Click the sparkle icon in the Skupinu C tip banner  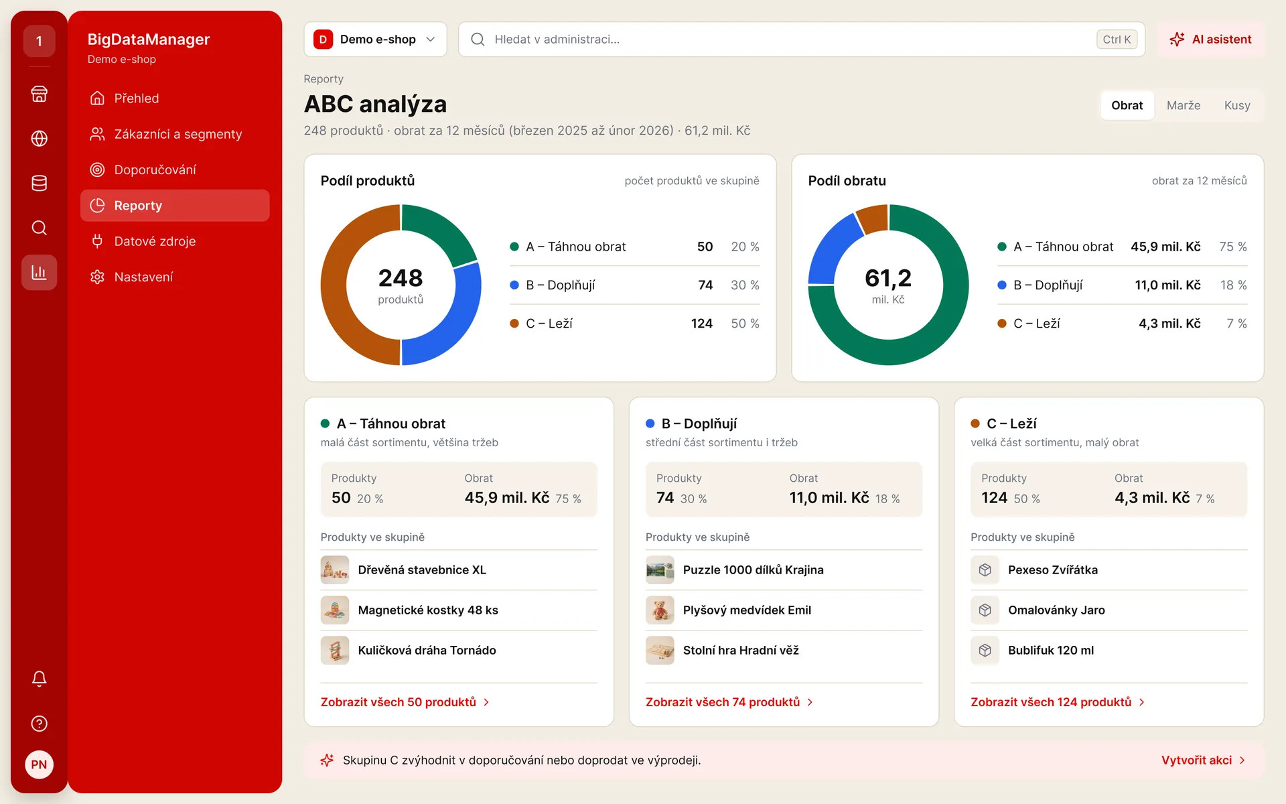click(x=327, y=760)
